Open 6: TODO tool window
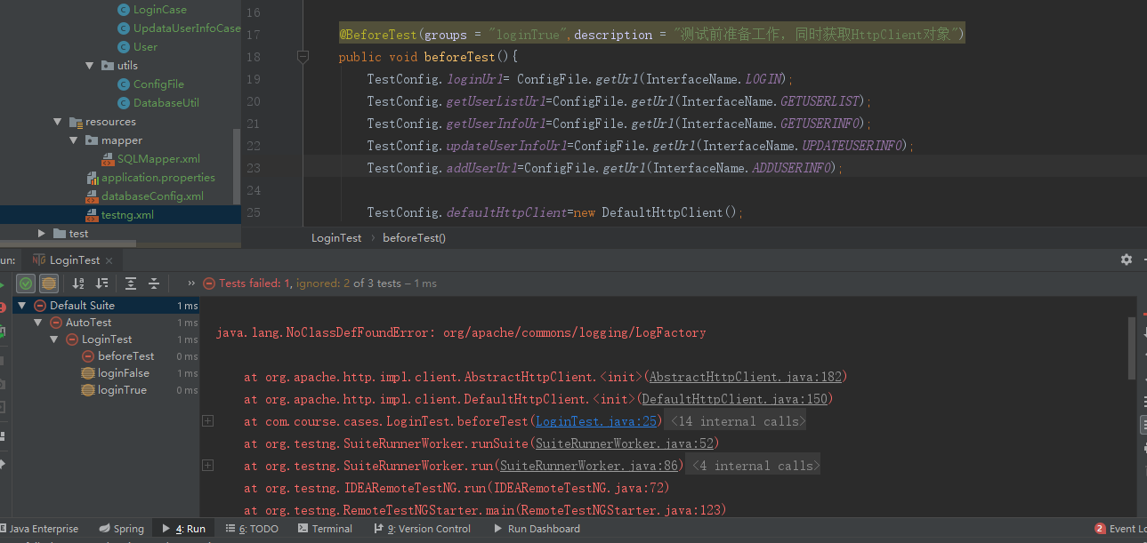The height and width of the screenshot is (543, 1147). click(x=252, y=529)
